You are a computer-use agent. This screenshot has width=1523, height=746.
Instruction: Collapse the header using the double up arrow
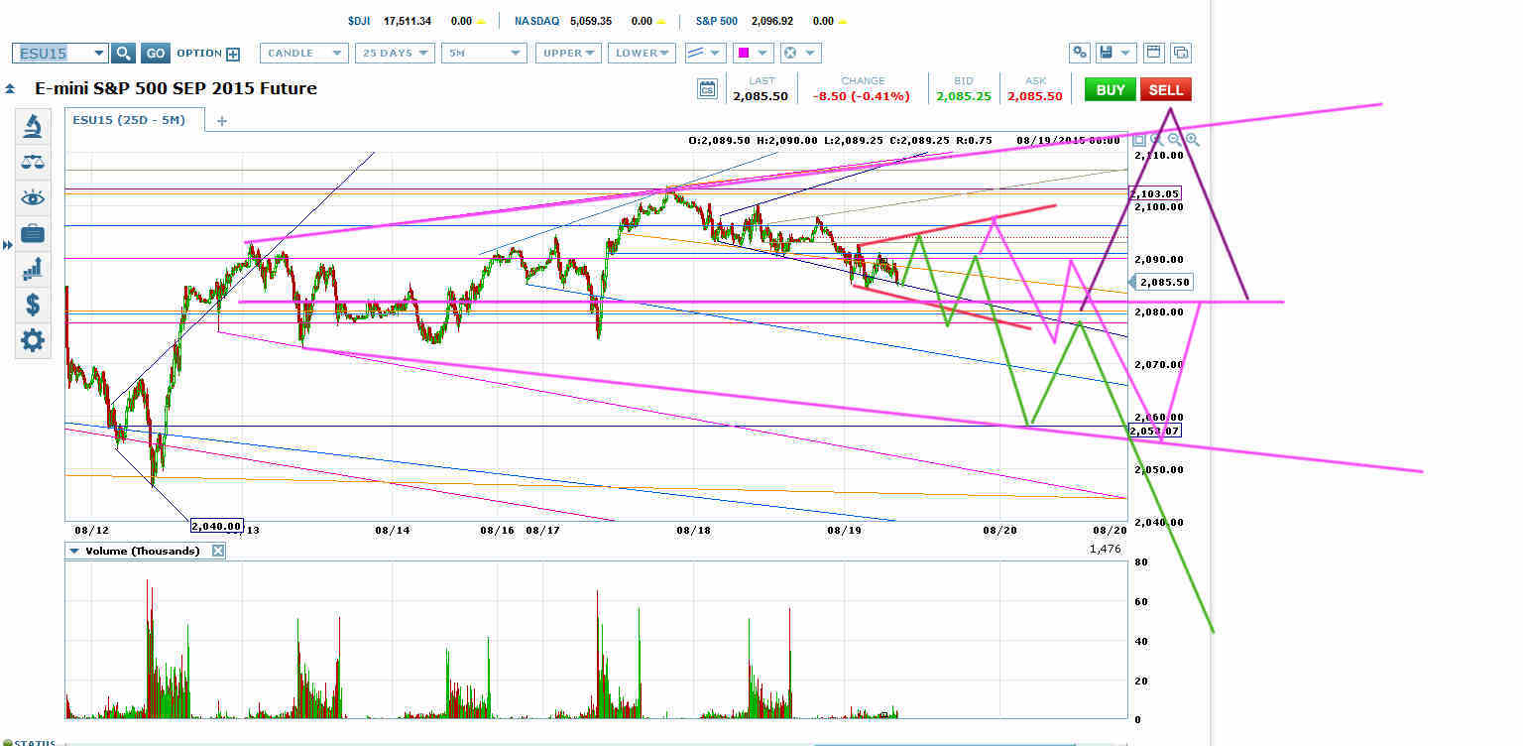[x=10, y=89]
